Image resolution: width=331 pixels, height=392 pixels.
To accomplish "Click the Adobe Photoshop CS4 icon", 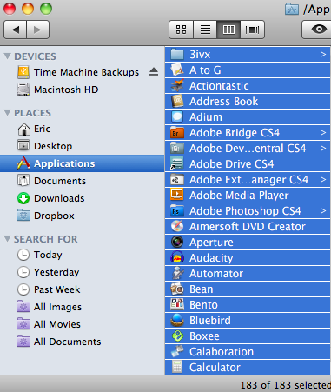I will coord(177,210).
